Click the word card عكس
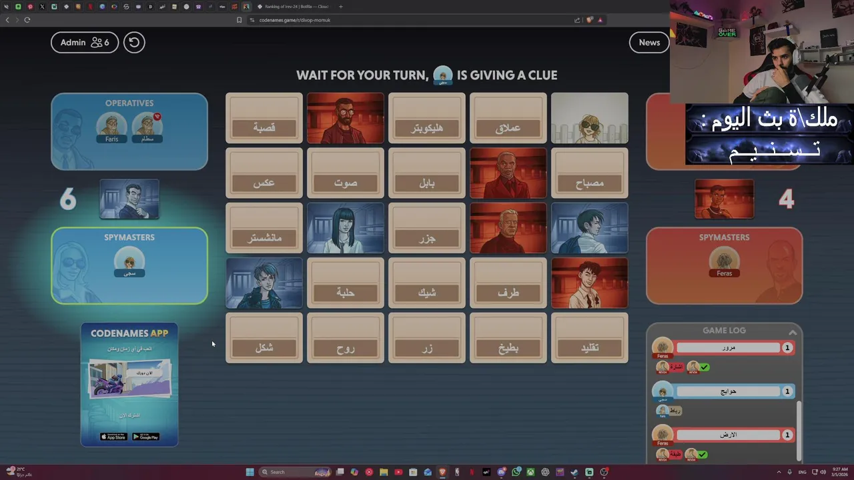Image resolution: width=854 pixels, height=480 pixels. 264,173
